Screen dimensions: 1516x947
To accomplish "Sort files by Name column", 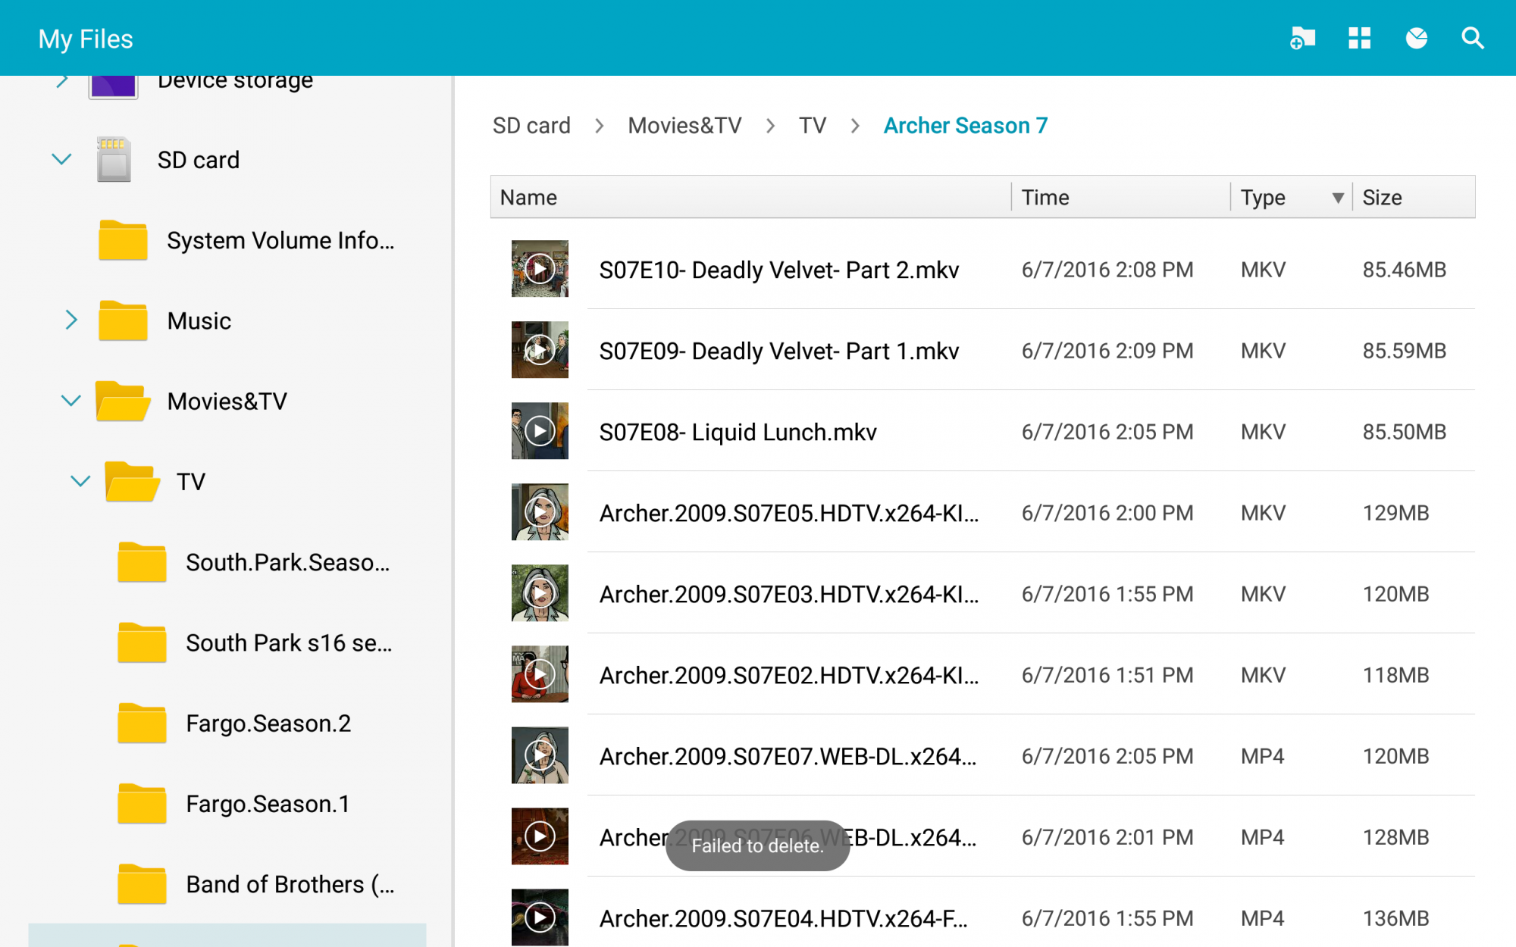I will [528, 197].
